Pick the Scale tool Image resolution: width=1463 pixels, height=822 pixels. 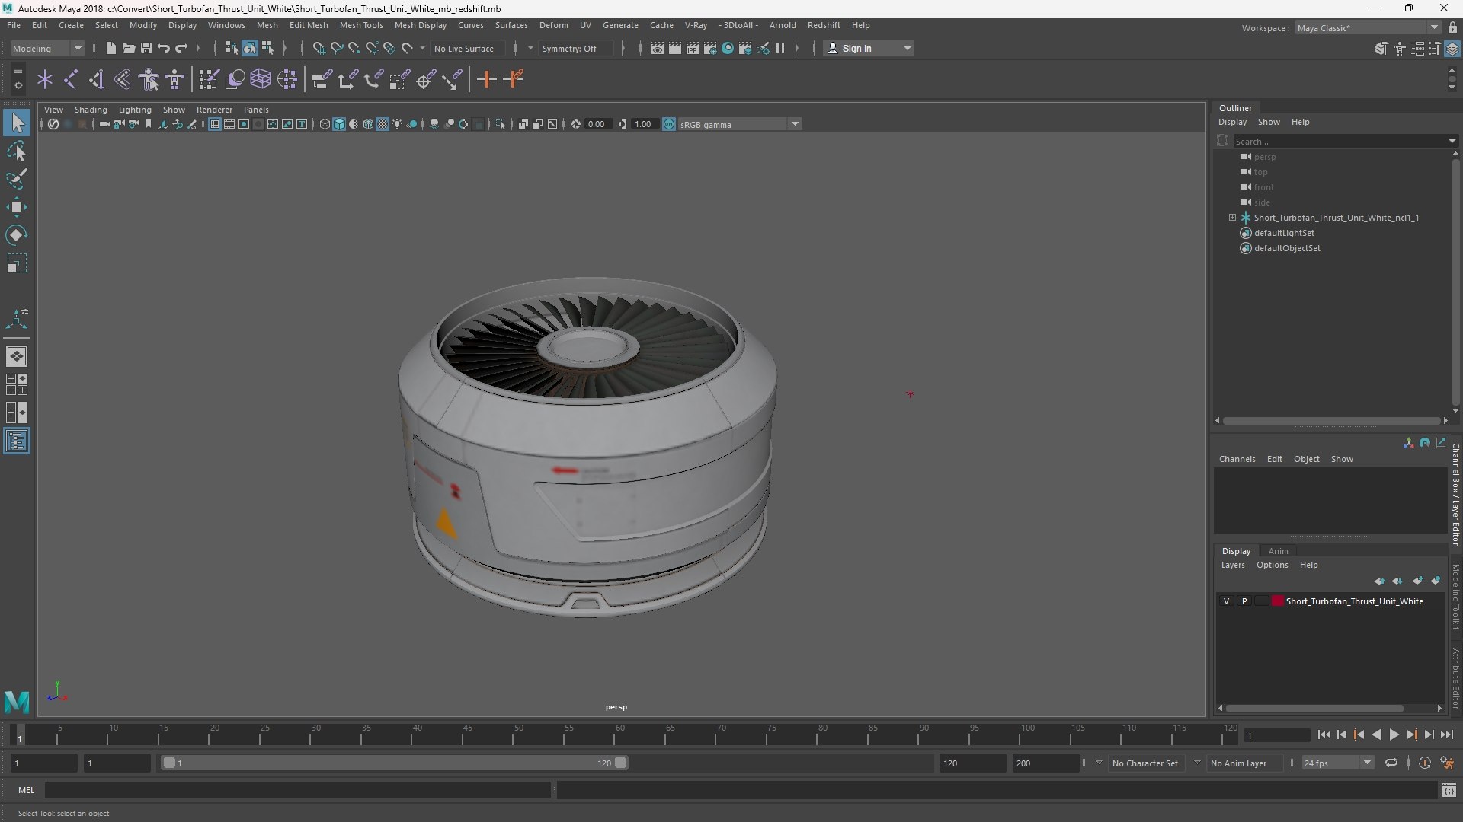(17, 264)
